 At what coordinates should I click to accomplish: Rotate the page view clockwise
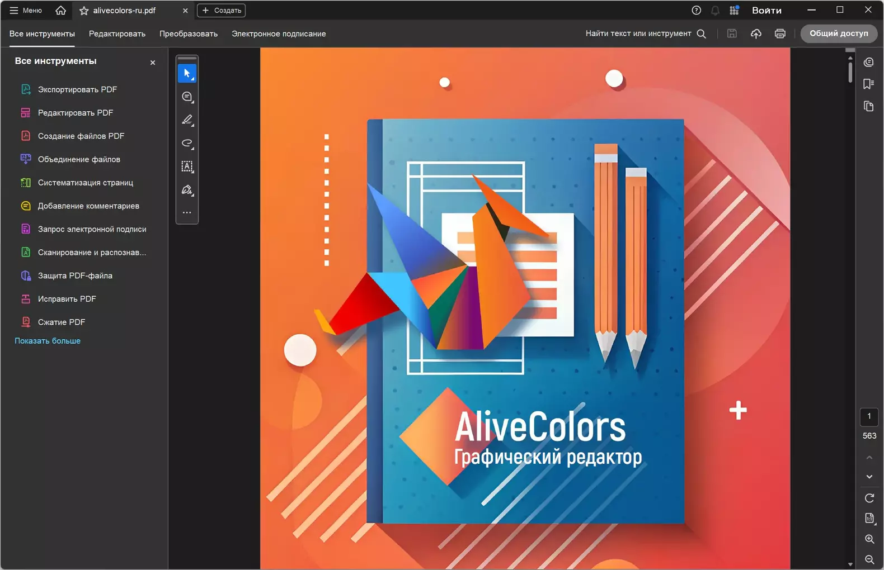point(869,498)
